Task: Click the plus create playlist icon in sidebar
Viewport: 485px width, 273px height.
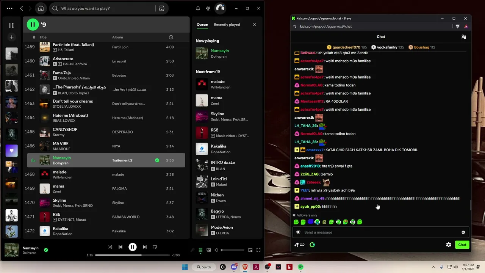Action: [x=11, y=37]
